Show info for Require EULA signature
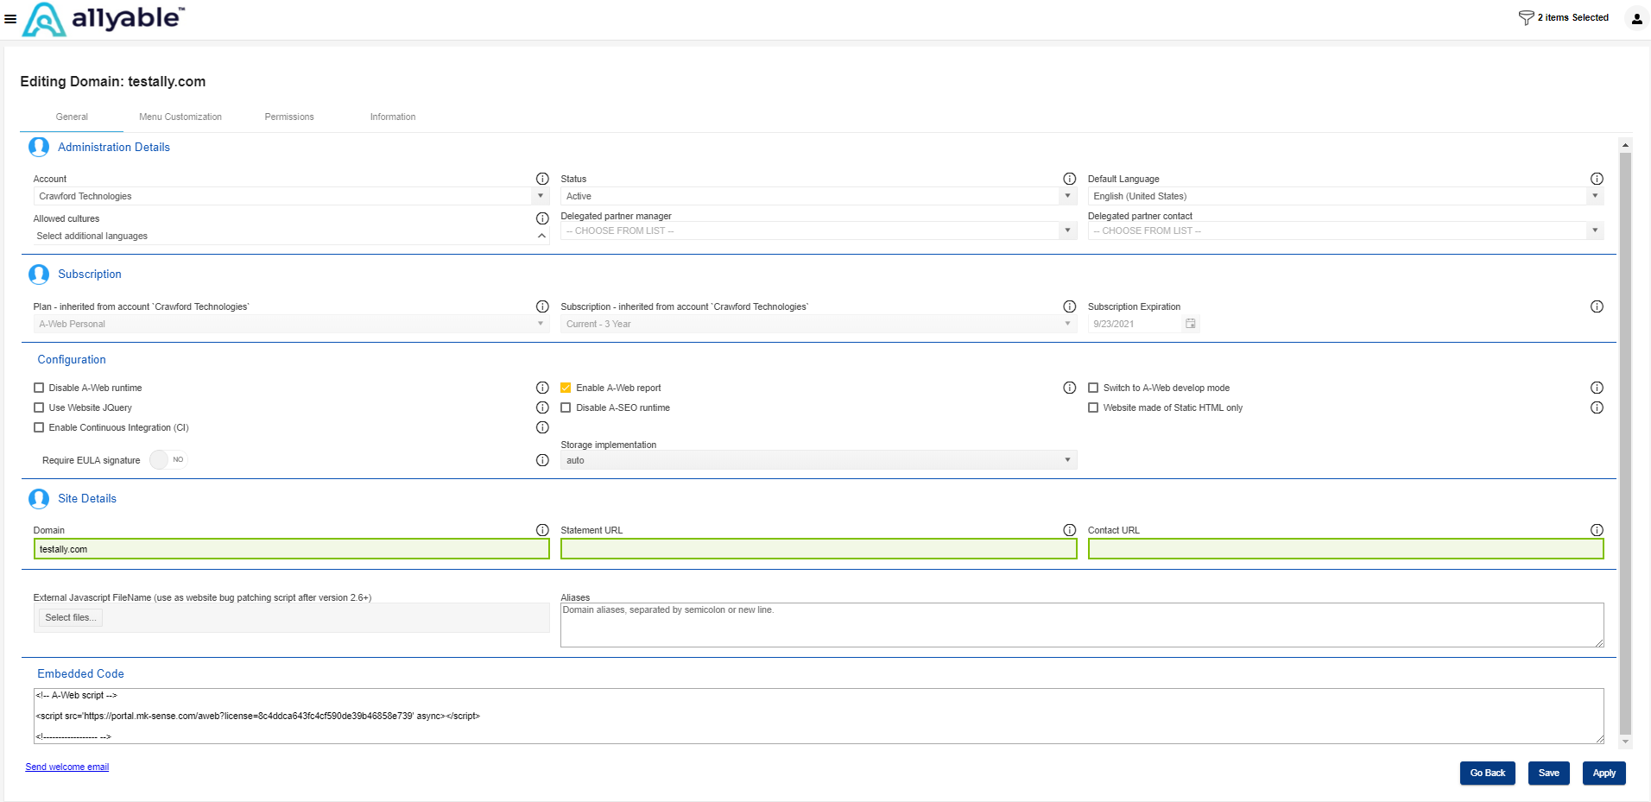 (x=542, y=460)
